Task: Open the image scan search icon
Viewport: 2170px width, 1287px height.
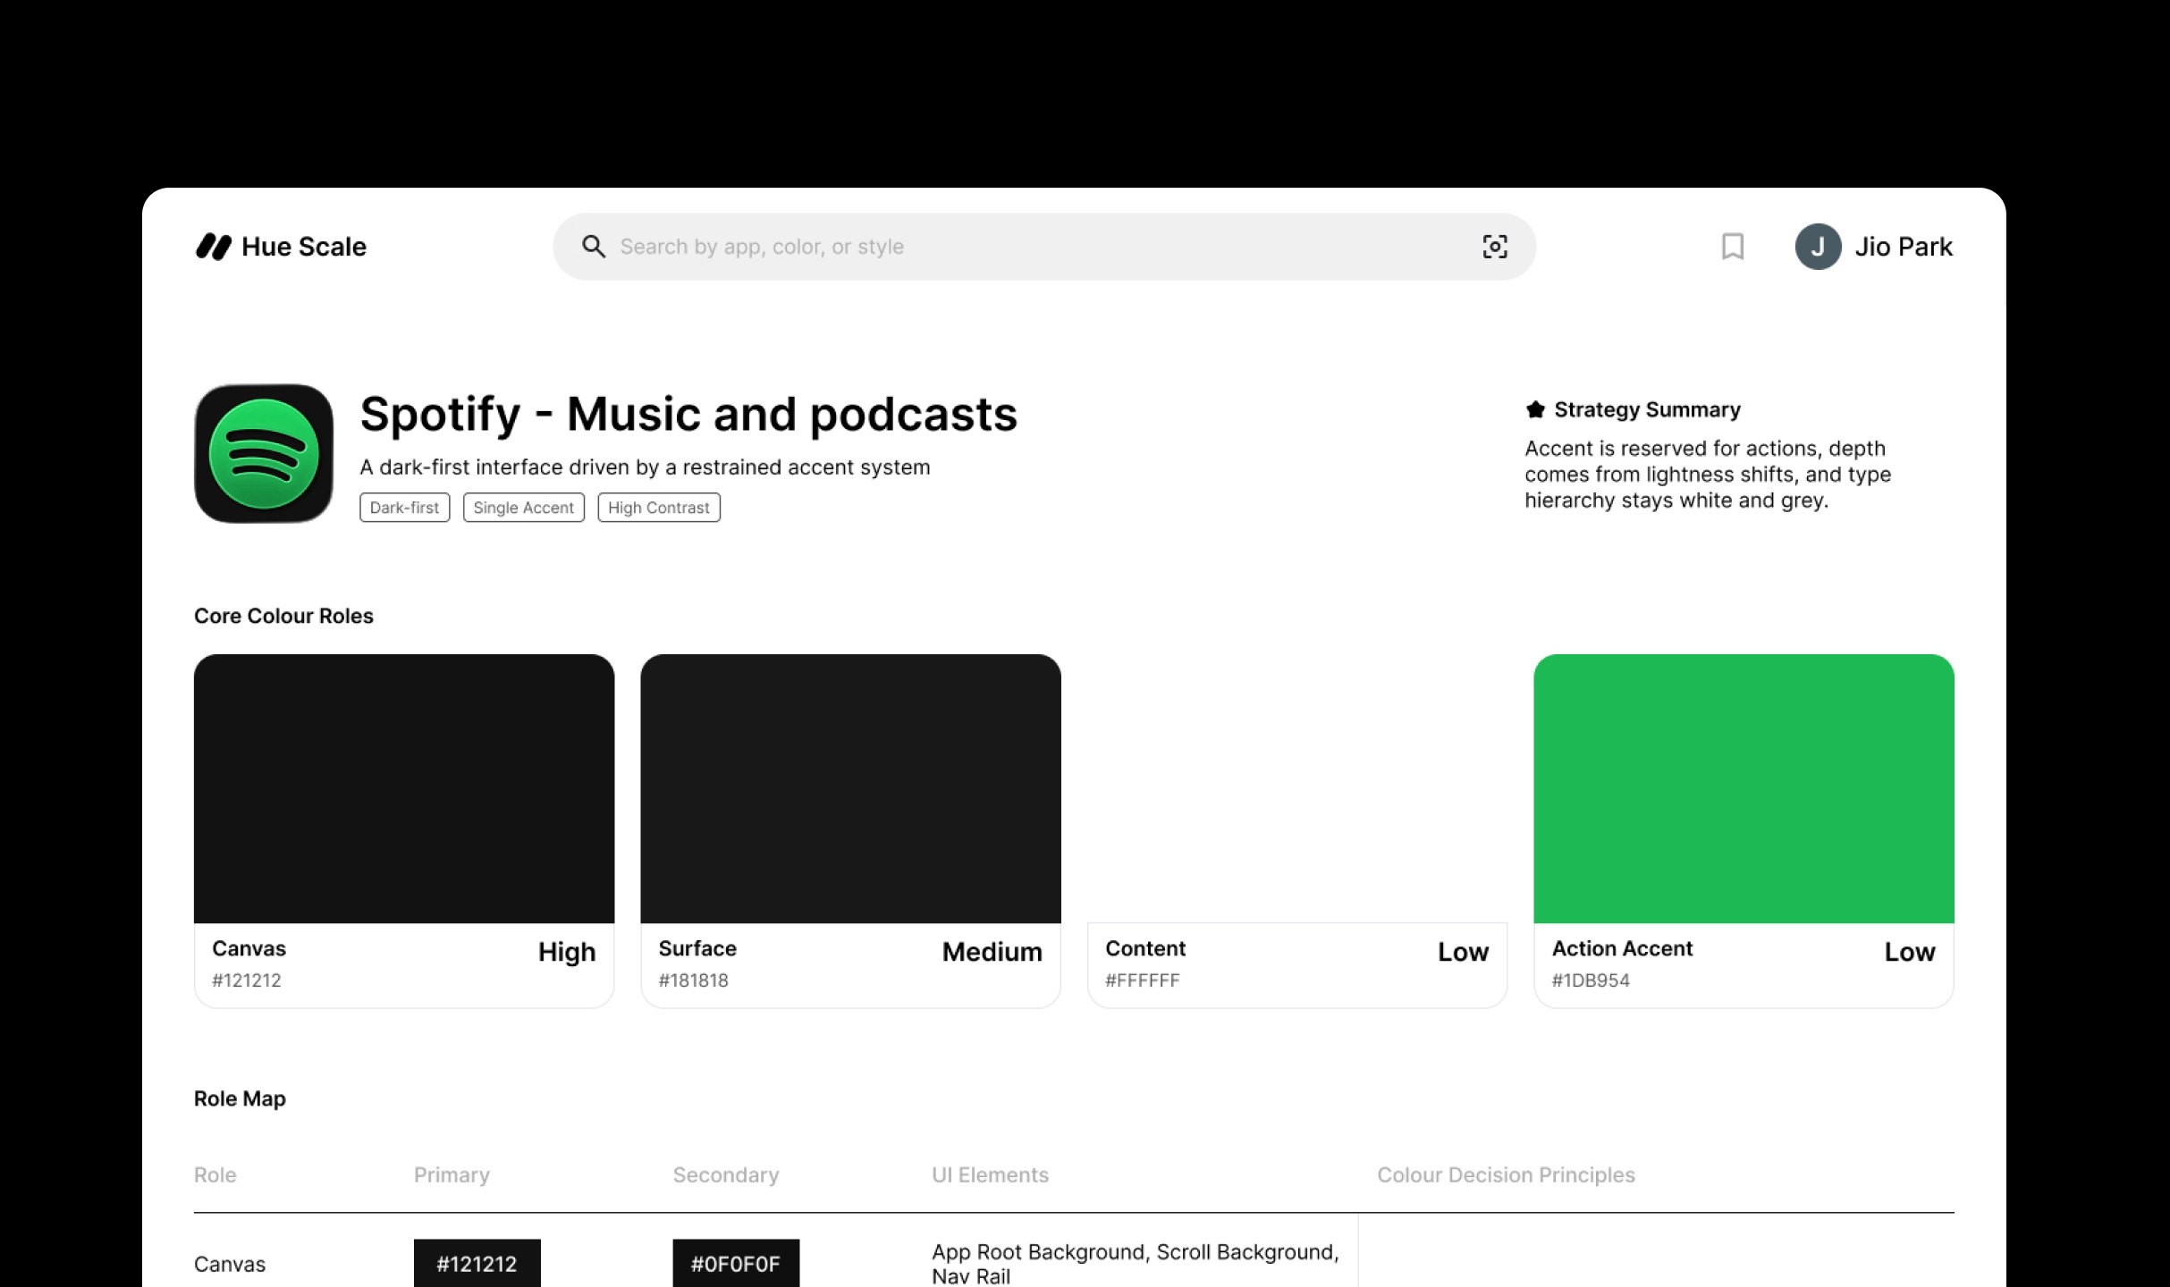Action: pyautogui.click(x=1495, y=247)
